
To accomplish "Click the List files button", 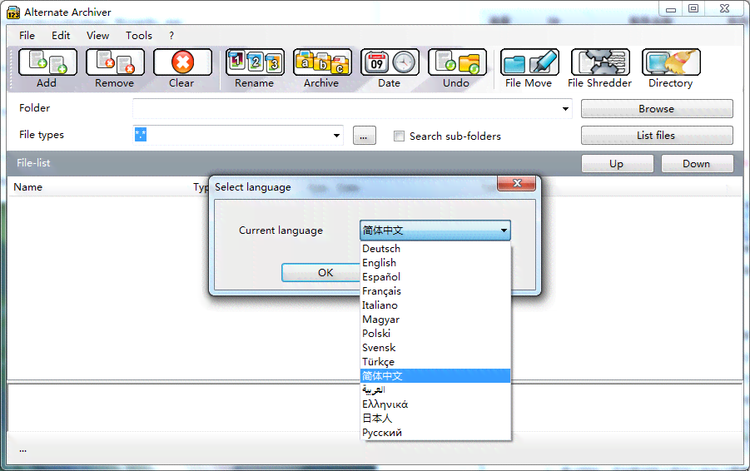I will 657,136.
